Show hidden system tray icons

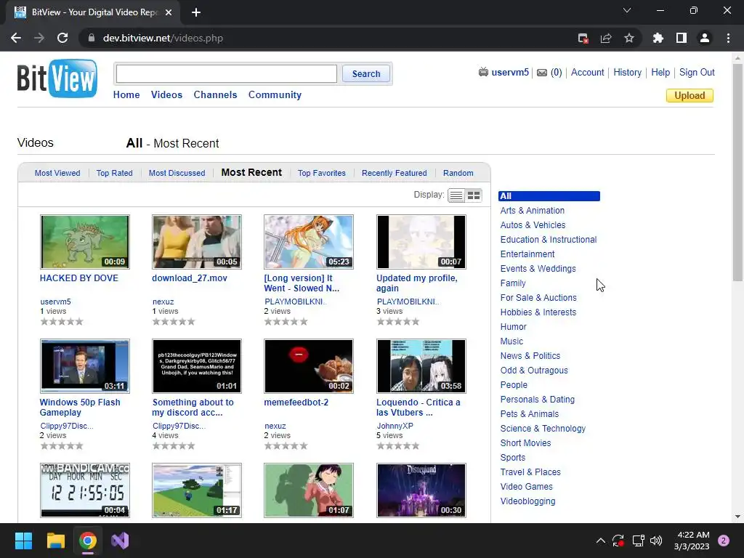[x=600, y=541]
